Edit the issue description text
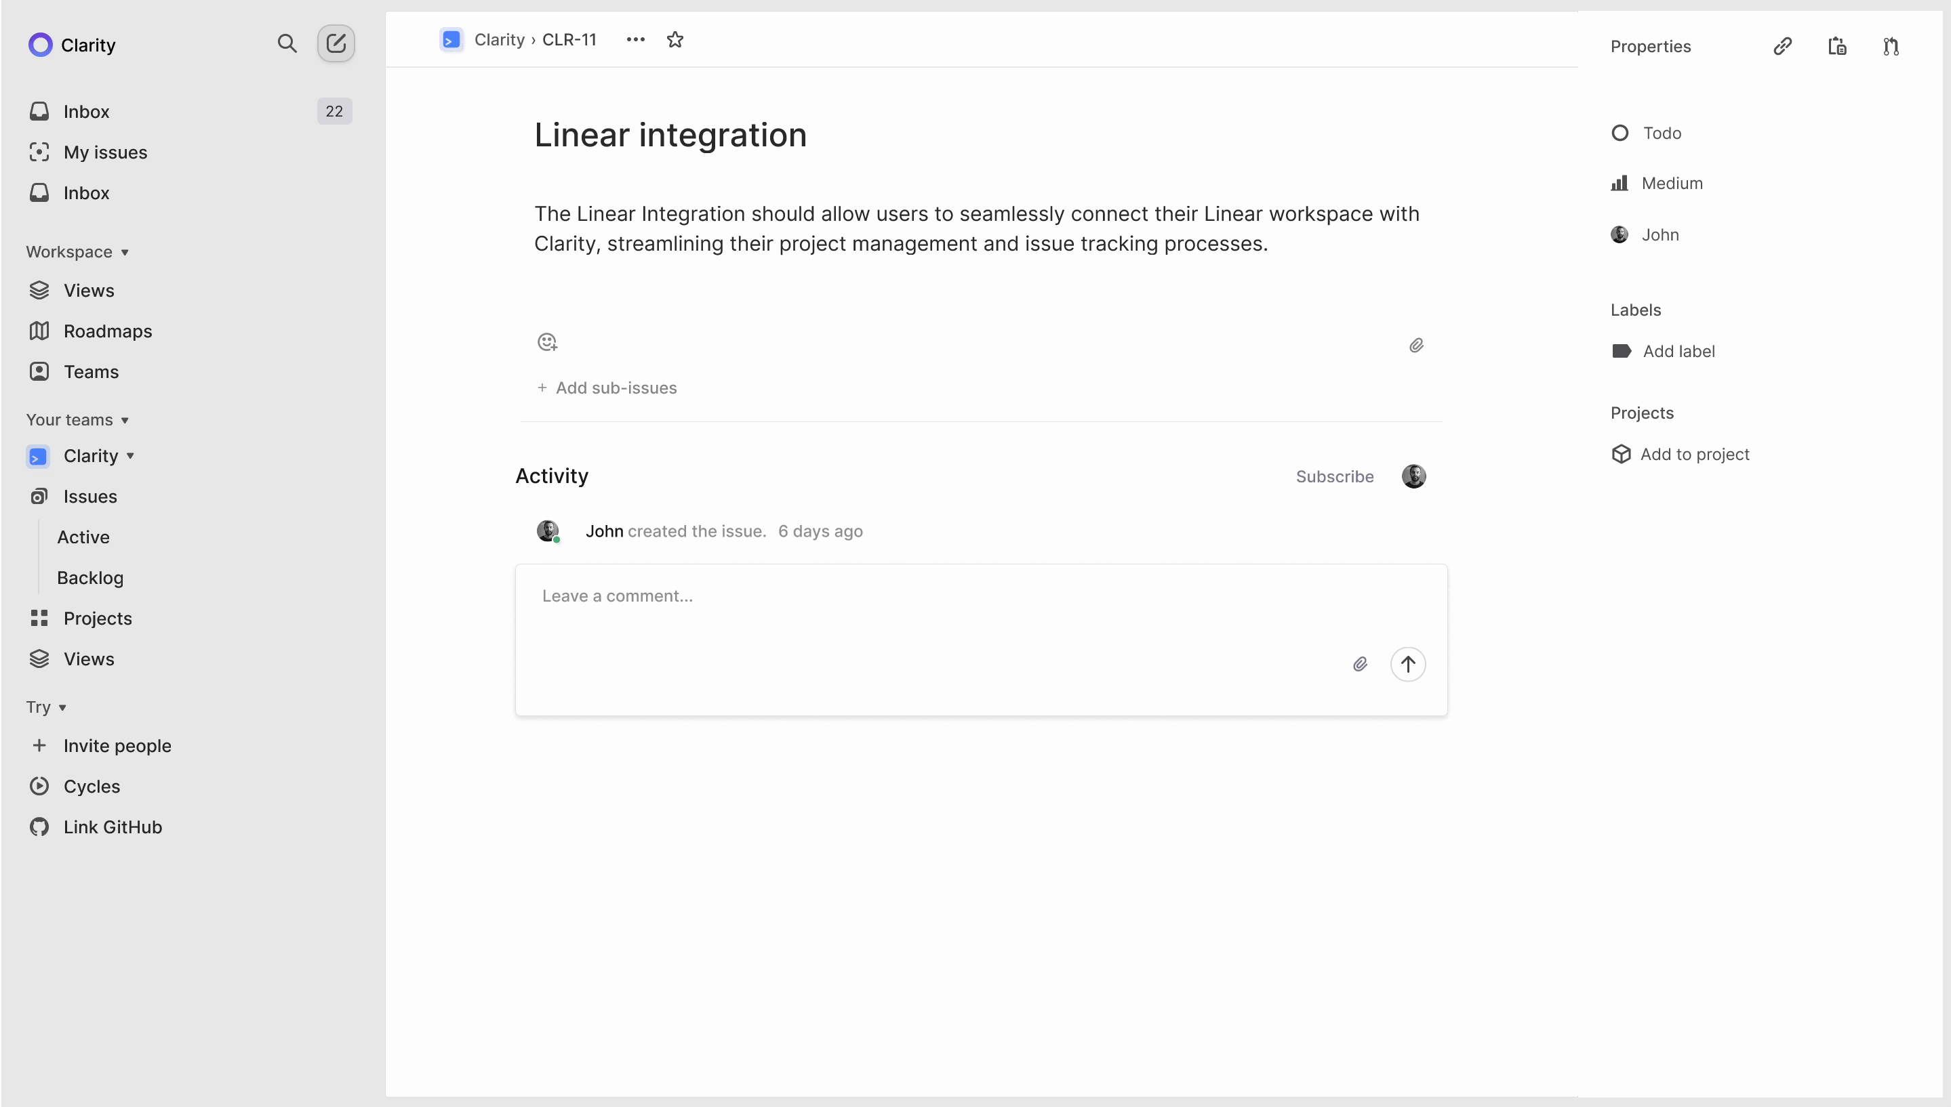1951x1107 pixels. (977, 229)
